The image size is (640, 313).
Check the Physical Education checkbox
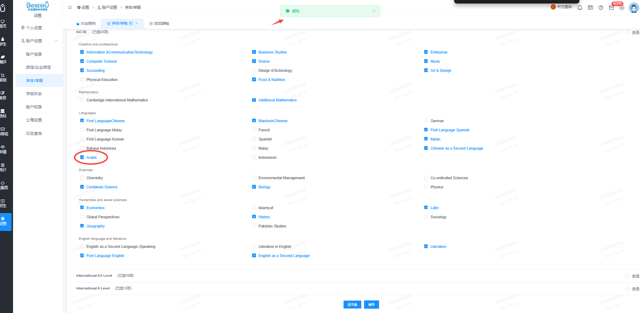82,80
